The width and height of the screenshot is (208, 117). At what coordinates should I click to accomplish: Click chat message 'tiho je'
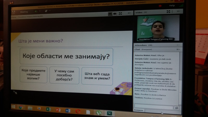(x=161, y=55)
